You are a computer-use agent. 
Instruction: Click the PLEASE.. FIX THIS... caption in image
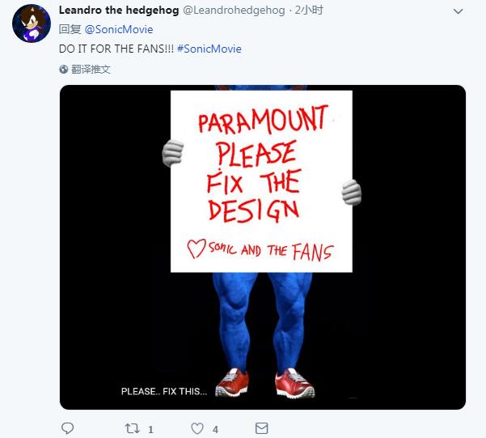pyautogui.click(x=163, y=392)
